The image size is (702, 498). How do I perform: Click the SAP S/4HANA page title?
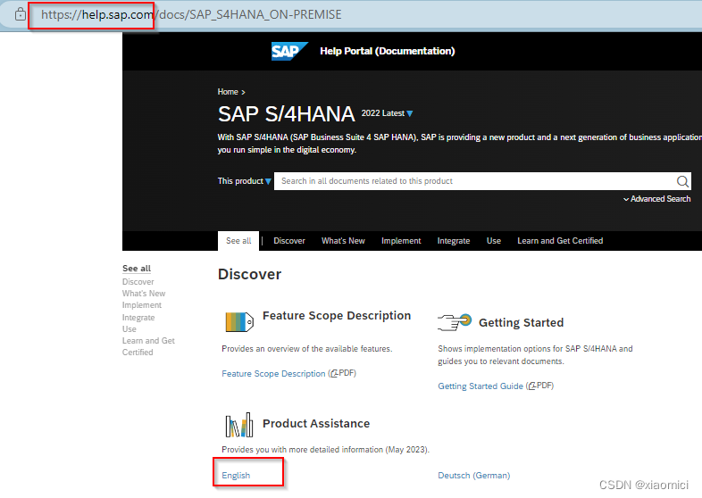tap(287, 114)
